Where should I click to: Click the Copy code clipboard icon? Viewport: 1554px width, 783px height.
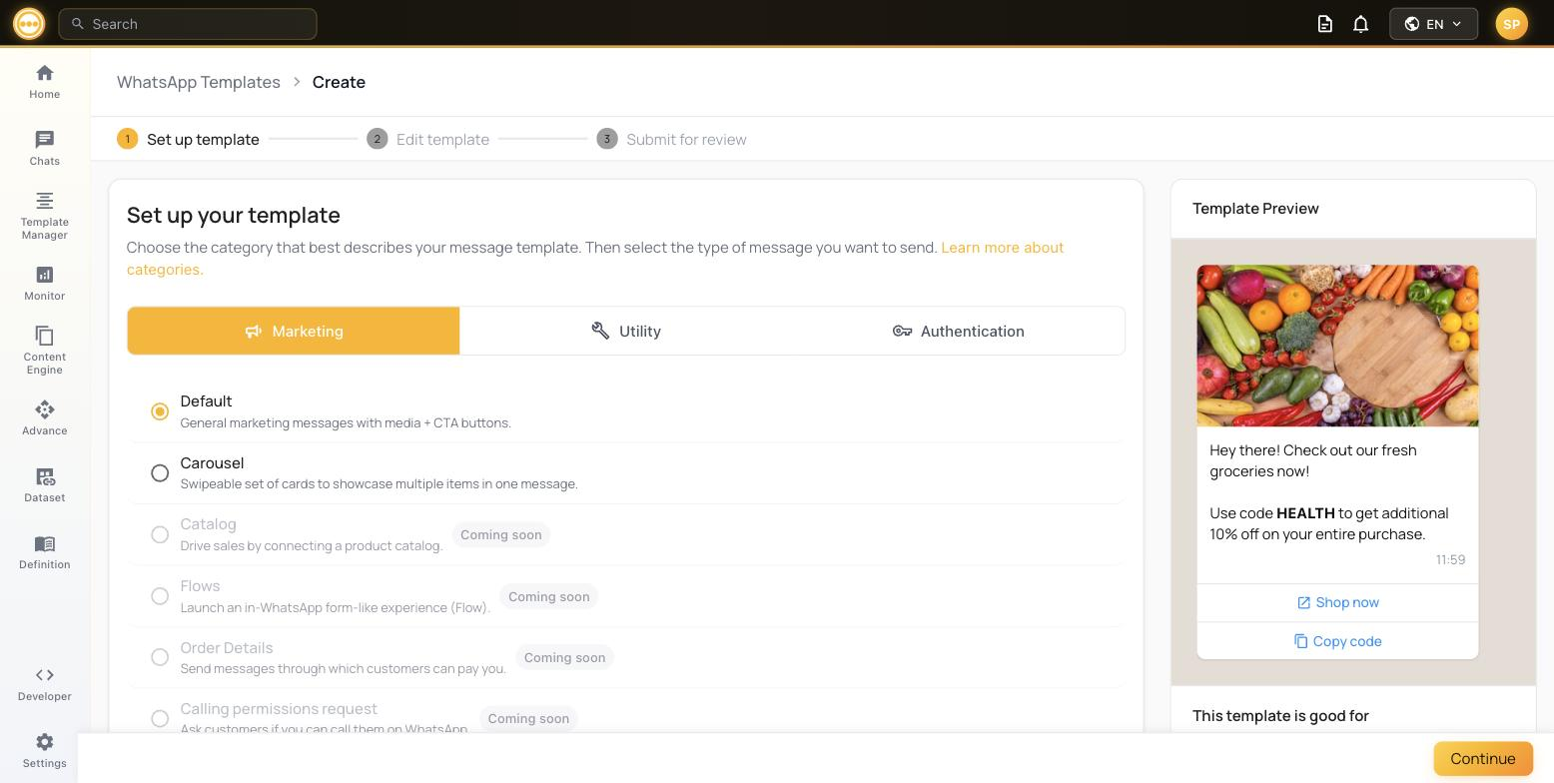coord(1300,641)
